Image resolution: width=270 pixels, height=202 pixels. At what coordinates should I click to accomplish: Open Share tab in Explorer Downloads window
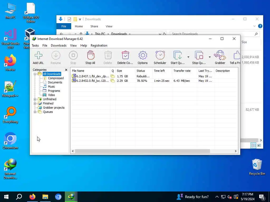(94, 26)
